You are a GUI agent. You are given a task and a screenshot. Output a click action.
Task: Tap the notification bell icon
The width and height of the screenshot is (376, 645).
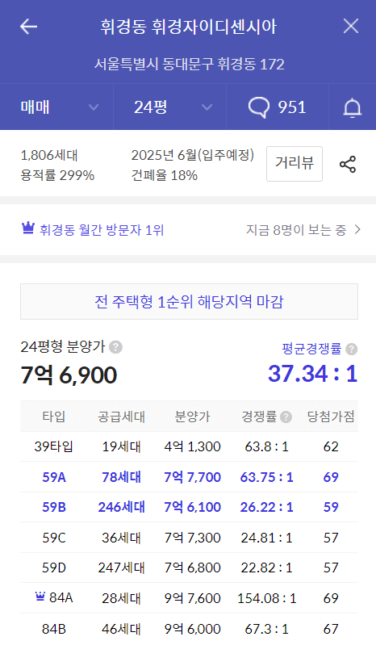coord(352,108)
